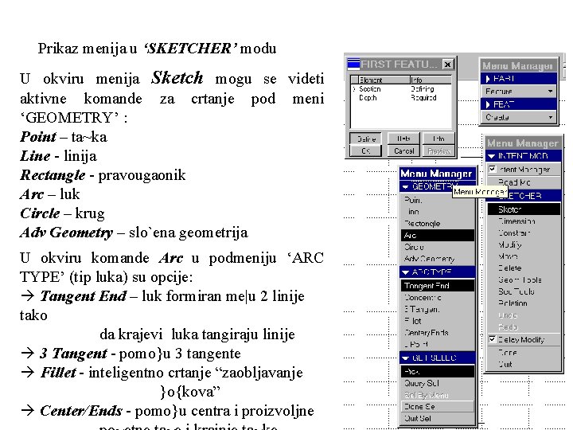Click Done in SKETCHER menu
573x430 pixels.
[524, 353]
